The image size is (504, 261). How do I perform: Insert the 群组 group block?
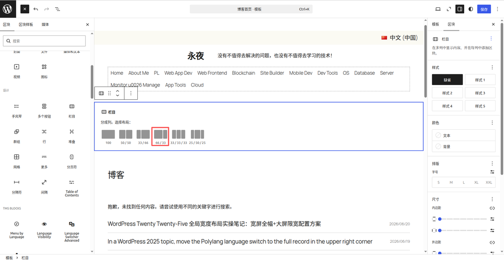coord(17,136)
